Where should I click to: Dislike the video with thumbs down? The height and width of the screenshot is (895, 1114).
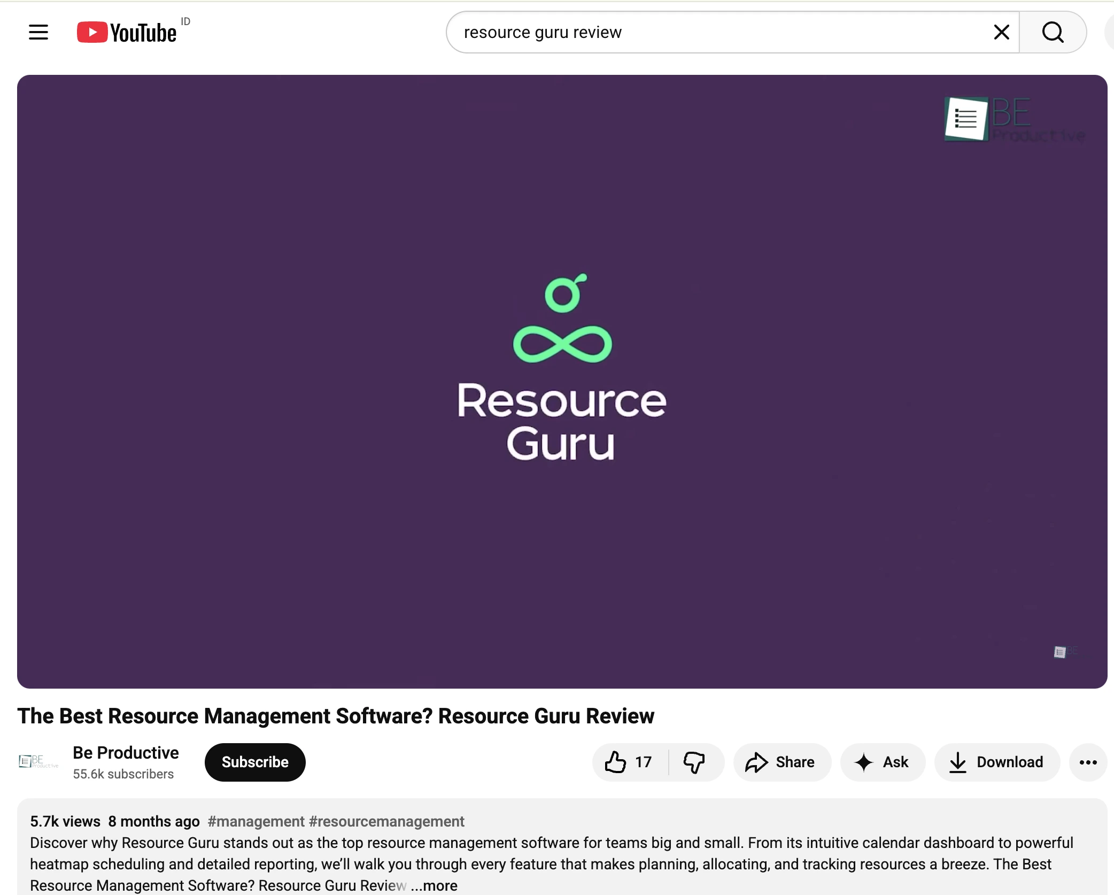tap(694, 762)
